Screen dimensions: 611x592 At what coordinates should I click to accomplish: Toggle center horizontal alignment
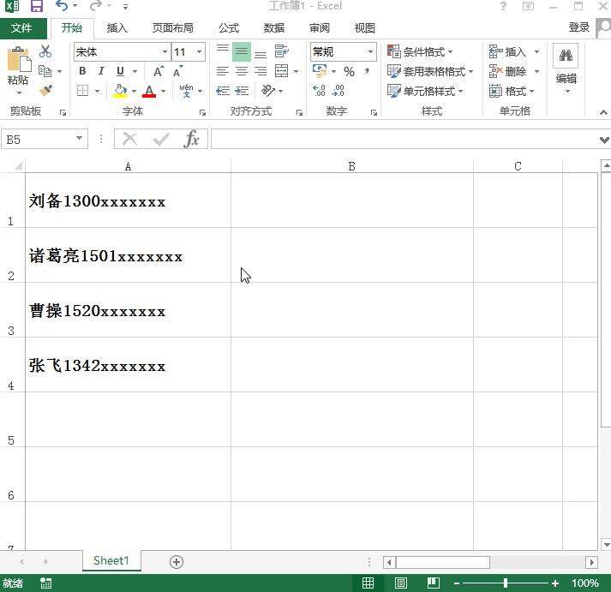[242, 71]
